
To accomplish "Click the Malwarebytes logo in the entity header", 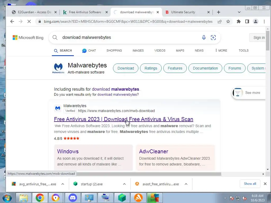I will 58,68.
